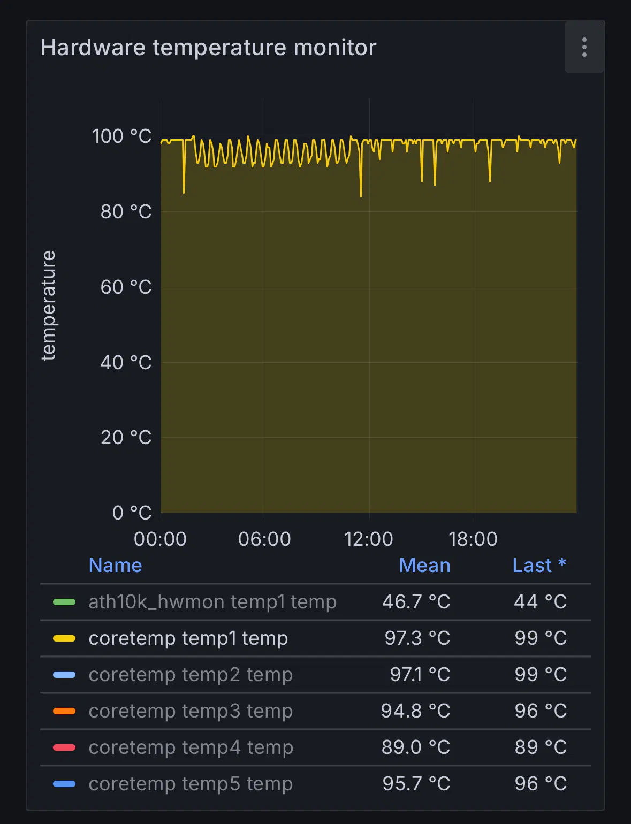Open yellow color swatch for coretemp temp1
The height and width of the screenshot is (824, 631).
64,638
